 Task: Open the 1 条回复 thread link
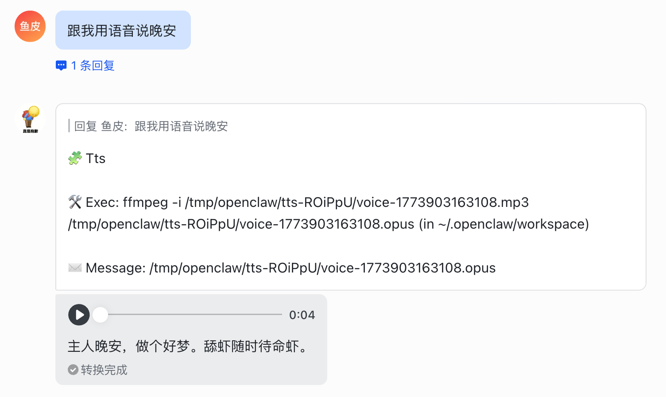(x=93, y=66)
